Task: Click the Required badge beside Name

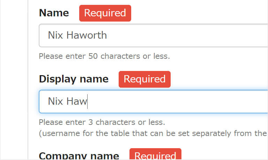Action: point(105,13)
